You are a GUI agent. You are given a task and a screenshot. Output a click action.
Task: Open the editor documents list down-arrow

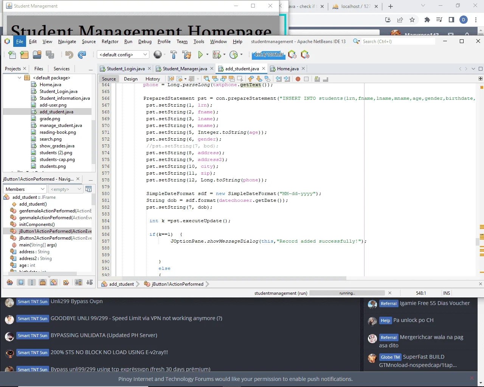click(473, 69)
